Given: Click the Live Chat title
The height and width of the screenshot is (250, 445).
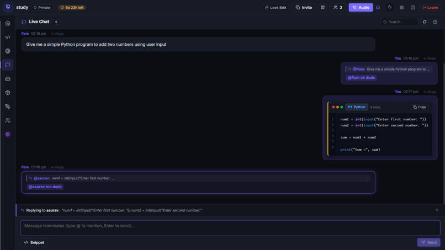Looking at the screenshot, I should click(x=39, y=22).
